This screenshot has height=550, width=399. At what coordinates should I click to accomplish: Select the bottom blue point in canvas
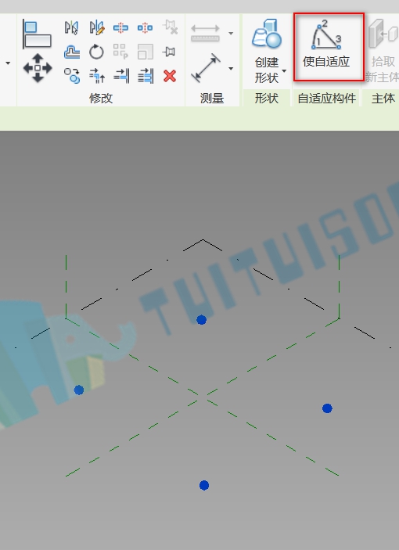coord(204,485)
